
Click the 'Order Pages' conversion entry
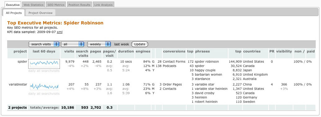(x=172, y=84)
